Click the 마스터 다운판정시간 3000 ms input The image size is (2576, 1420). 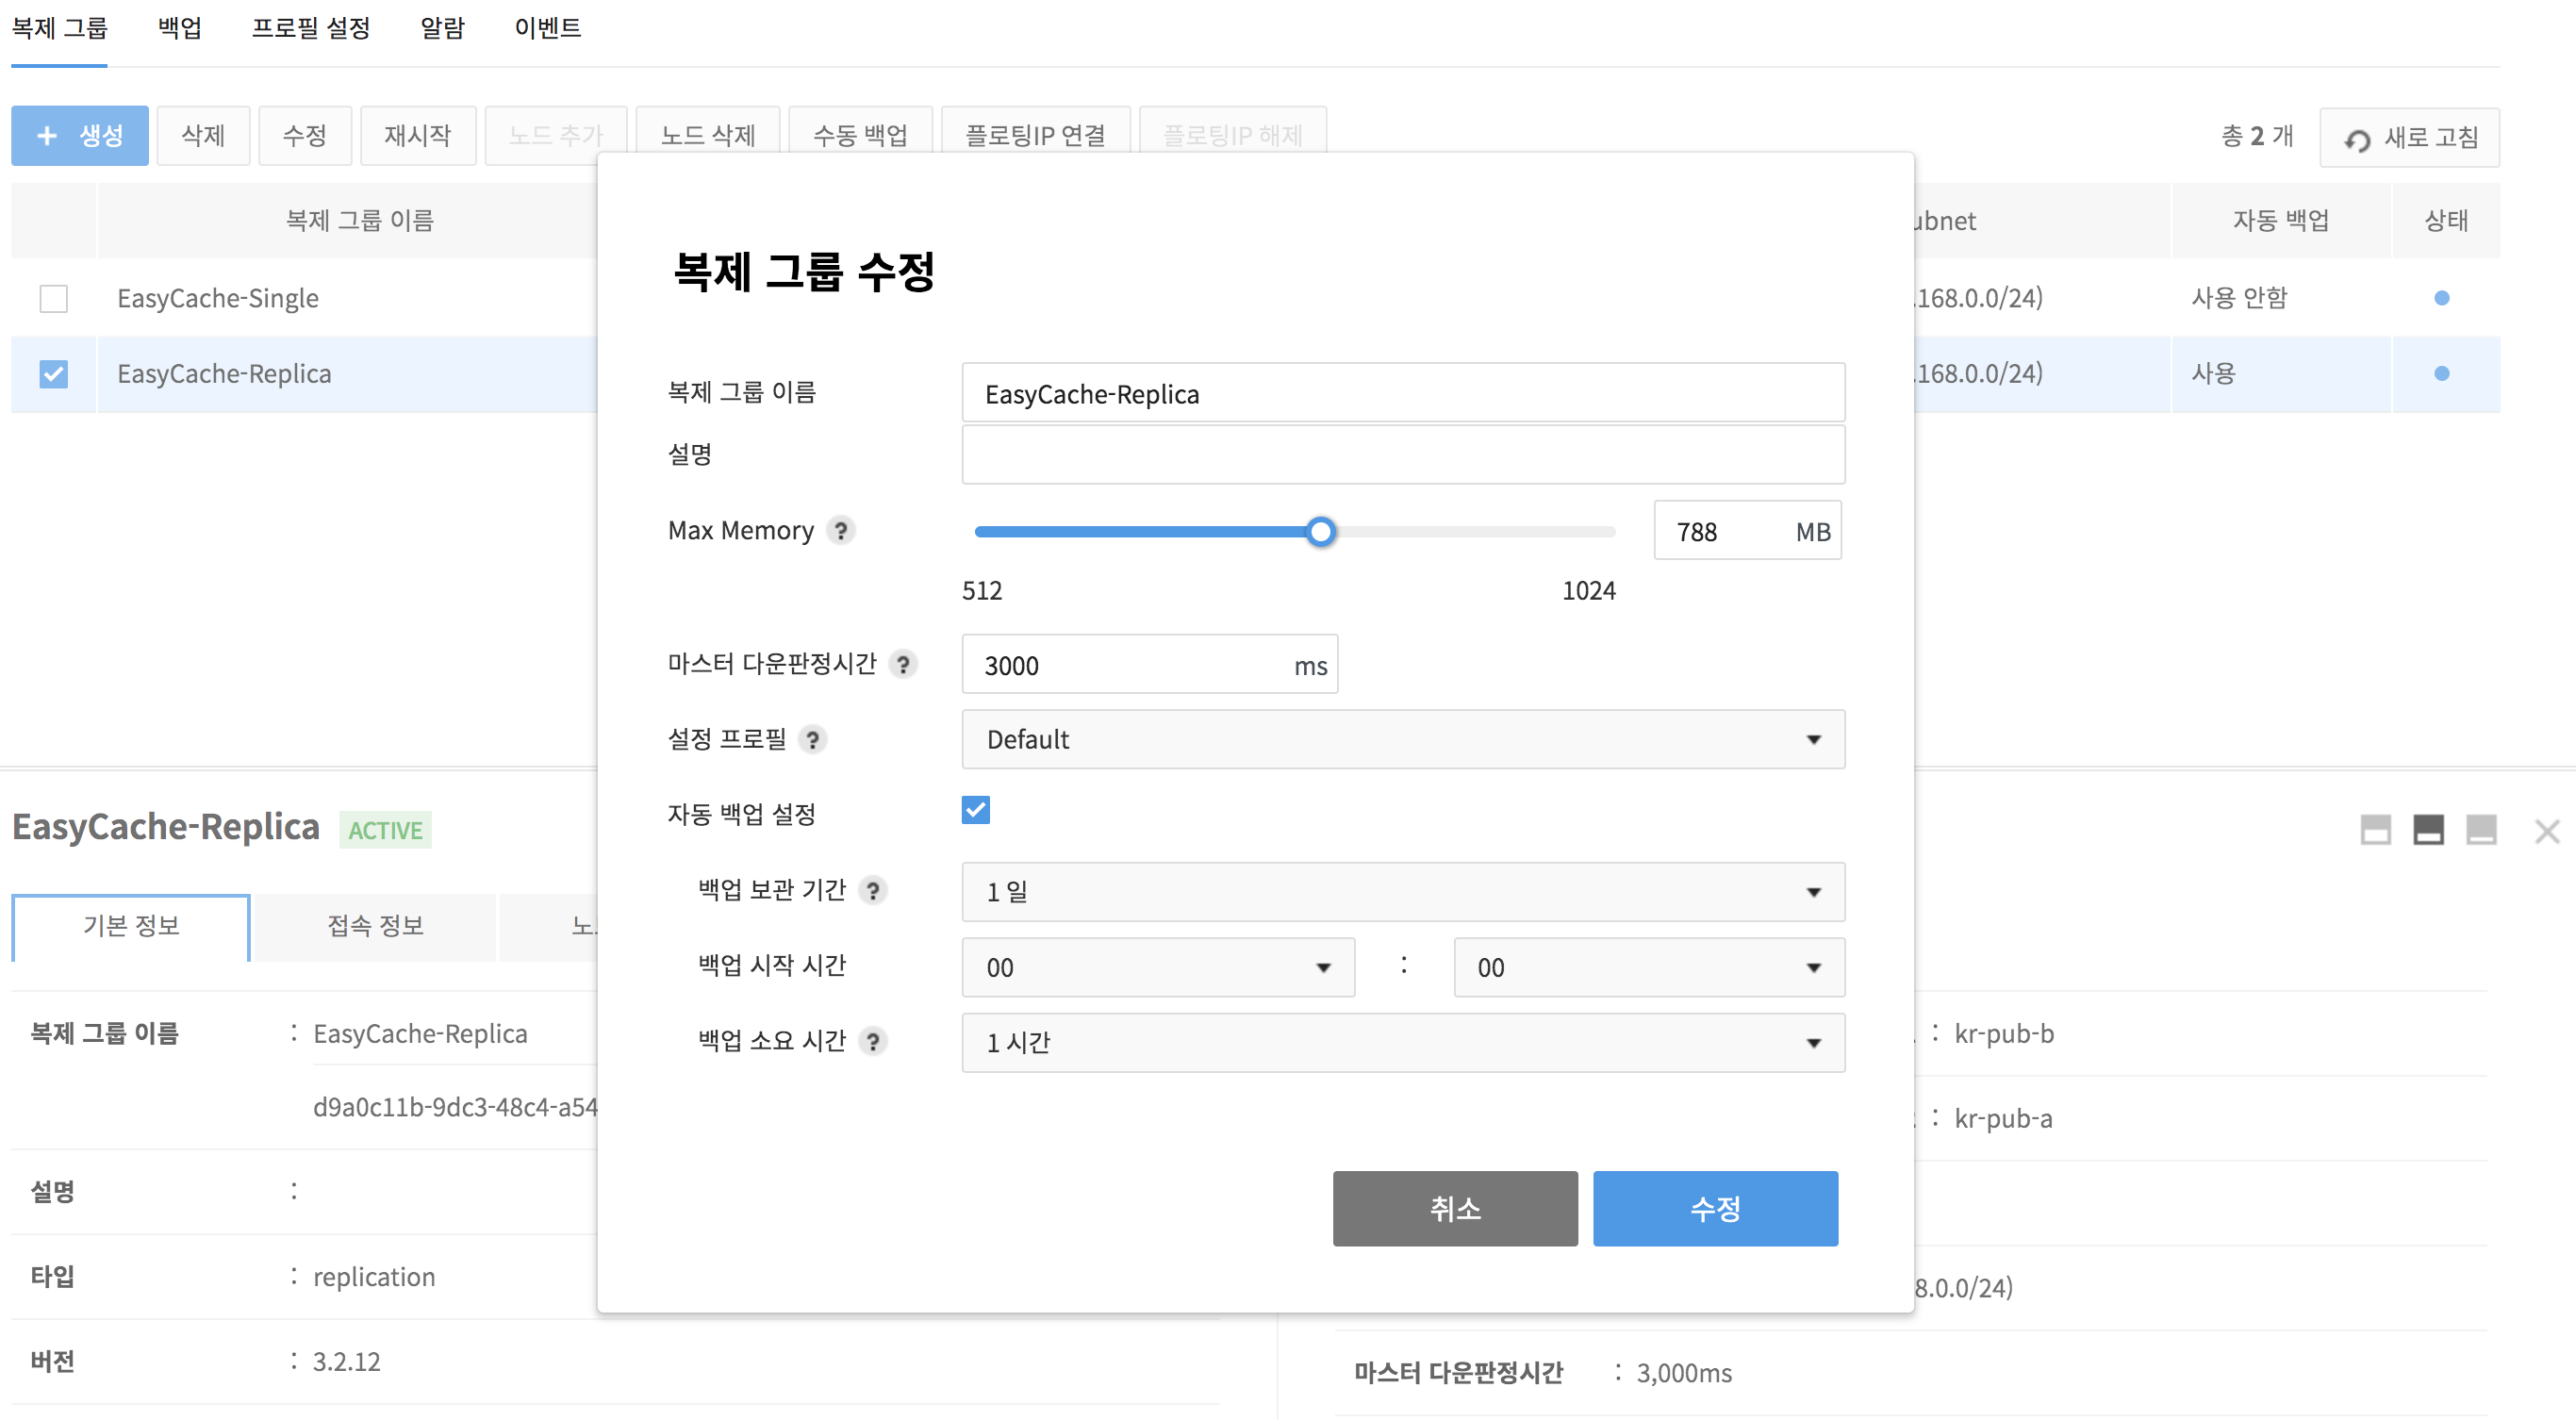tap(1149, 664)
